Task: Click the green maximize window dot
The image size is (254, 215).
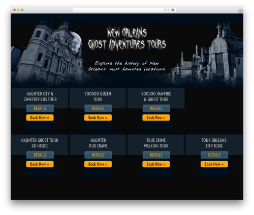Action: point(22,10)
